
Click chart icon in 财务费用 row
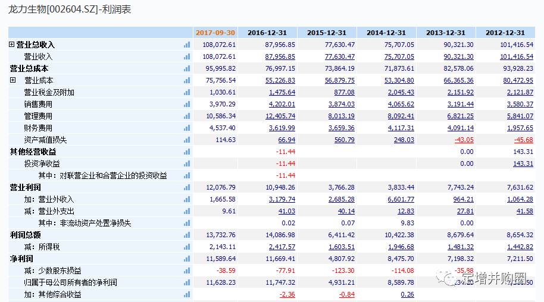pos(187,128)
